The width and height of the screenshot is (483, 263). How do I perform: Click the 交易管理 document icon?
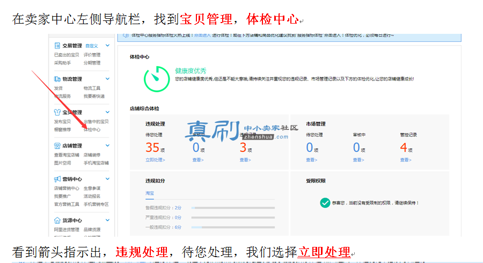click(57, 46)
